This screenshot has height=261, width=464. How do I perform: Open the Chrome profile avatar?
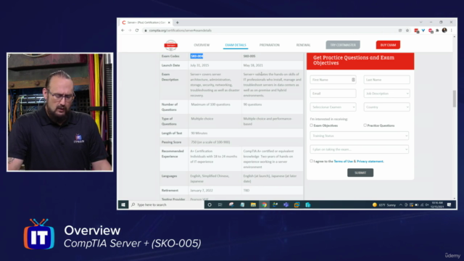point(444,30)
